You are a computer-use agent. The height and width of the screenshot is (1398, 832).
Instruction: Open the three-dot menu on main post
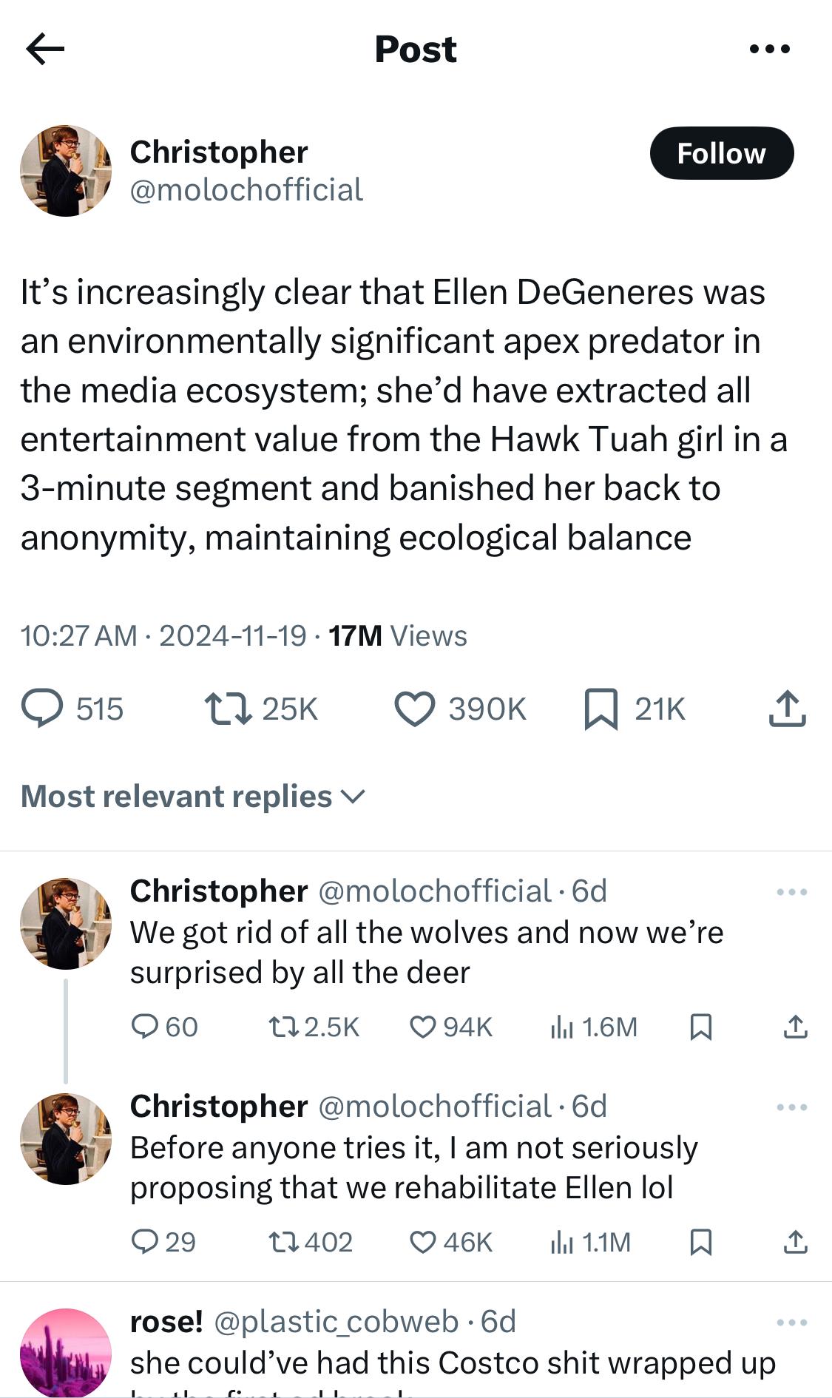769,50
